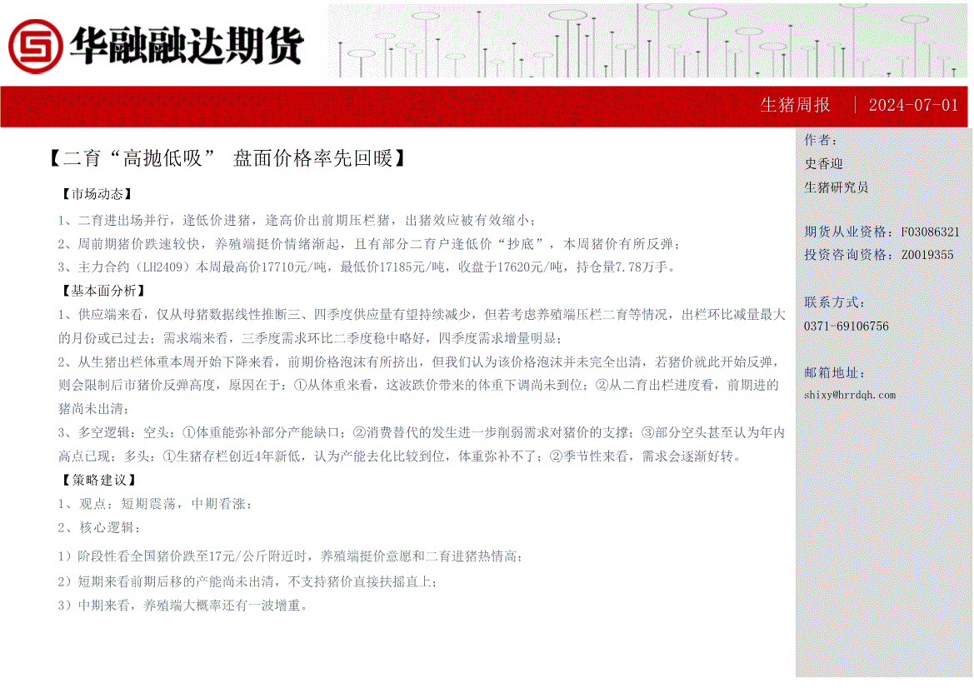Viewport: 974px width, 688px height.
Task: Click the line starting 1)阶段性看全国猪价
Action: [x=290, y=556]
